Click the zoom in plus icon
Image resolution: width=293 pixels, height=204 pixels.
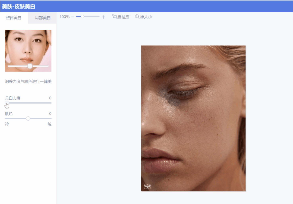103,17
